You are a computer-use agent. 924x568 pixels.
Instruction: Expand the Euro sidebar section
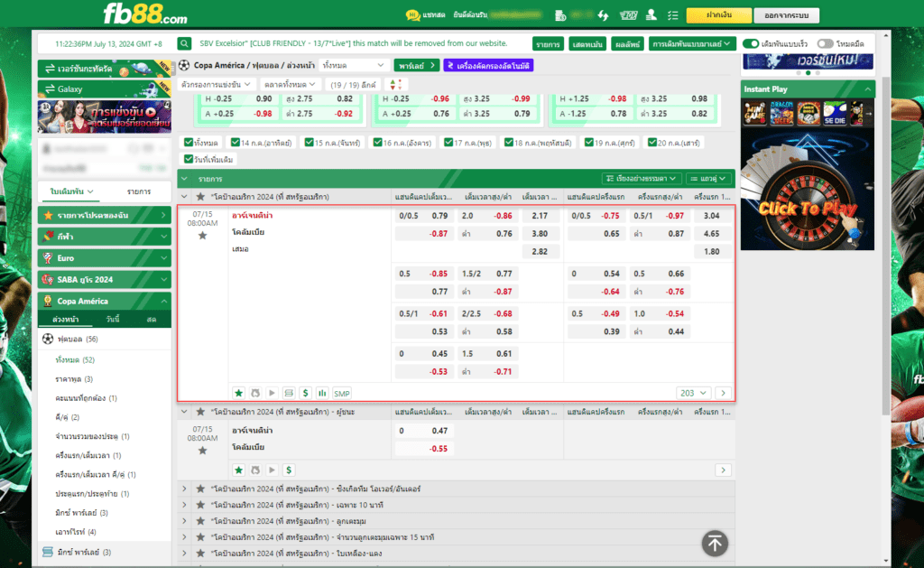coord(105,257)
